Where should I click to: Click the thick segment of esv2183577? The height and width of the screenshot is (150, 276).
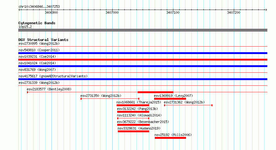155,92
